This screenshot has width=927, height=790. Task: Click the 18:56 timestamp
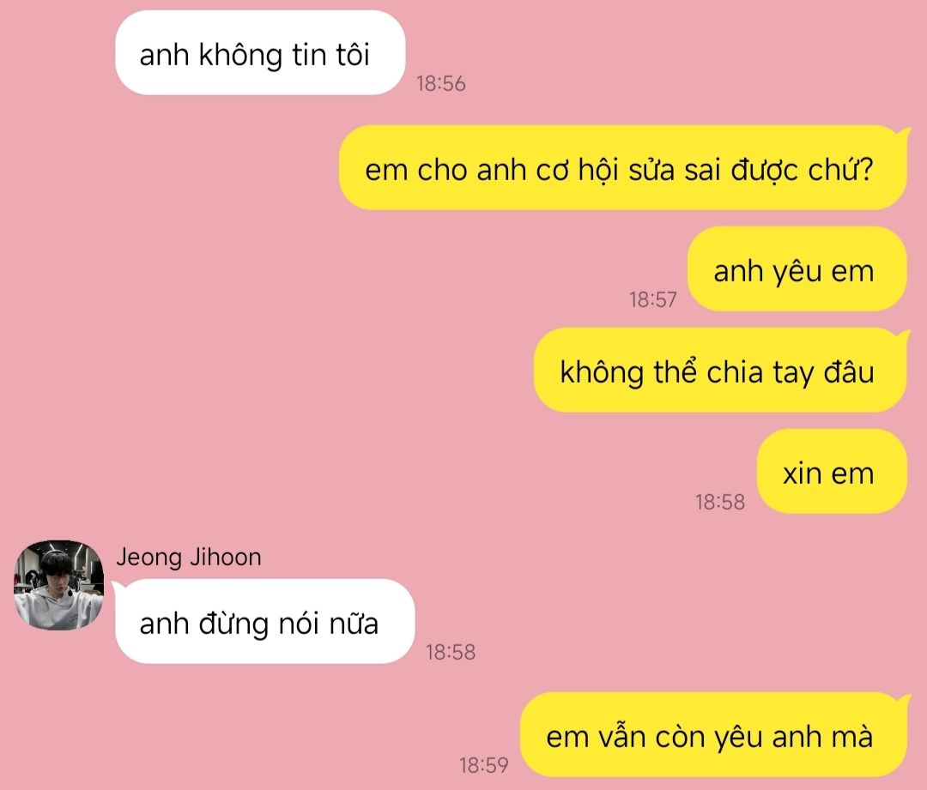[x=440, y=83]
